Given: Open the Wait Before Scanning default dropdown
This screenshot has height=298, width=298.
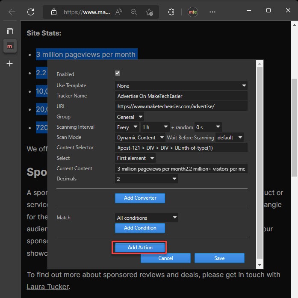Looking at the screenshot, I should pyautogui.click(x=230, y=137).
